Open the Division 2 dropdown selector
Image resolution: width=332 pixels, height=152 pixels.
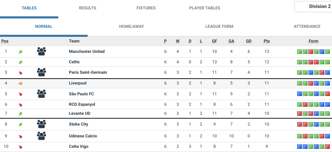click(x=313, y=7)
